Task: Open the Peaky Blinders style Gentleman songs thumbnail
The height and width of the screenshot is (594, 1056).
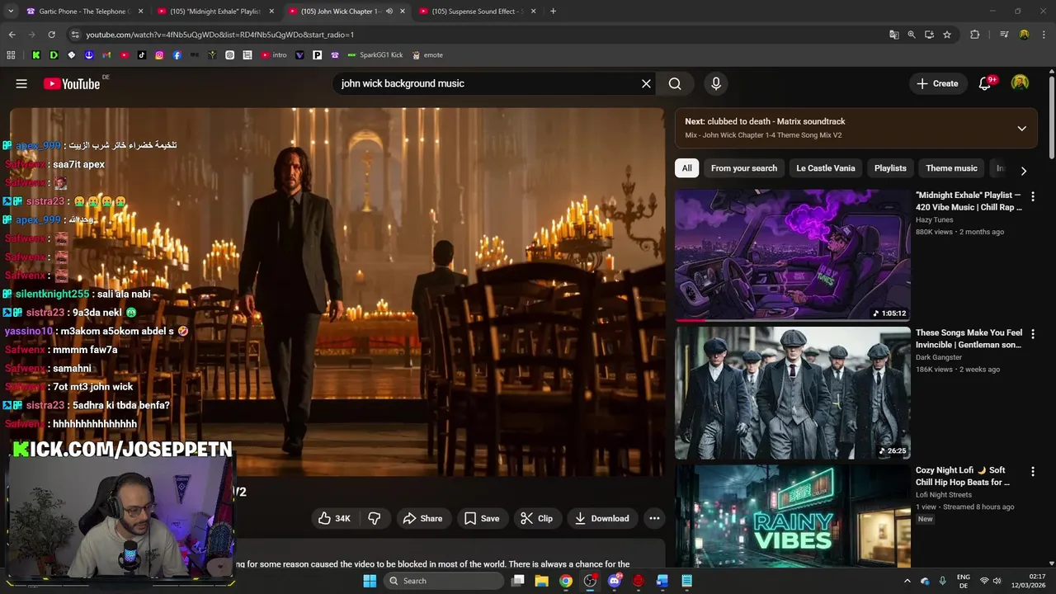Action: (x=792, y=393)
